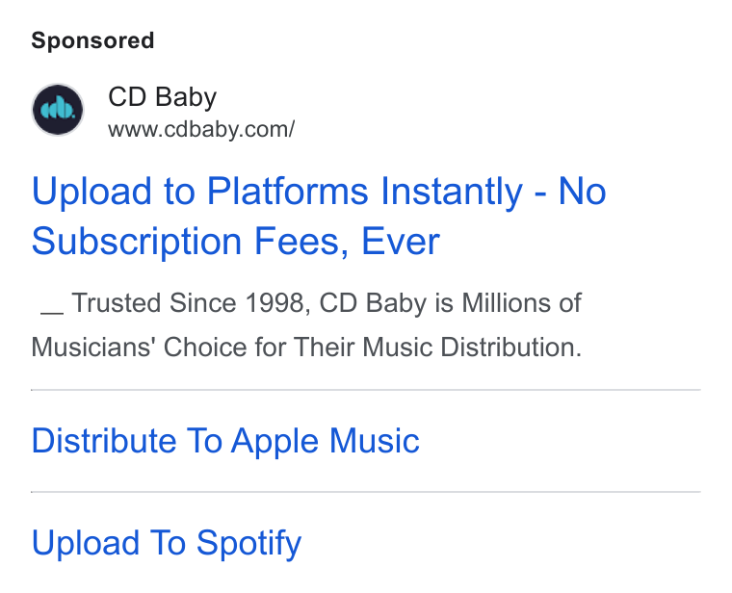This screenshot has height=593, width=732.
Task: Follow the Upload To Spotify sitelink
Action: coord(167,543)
